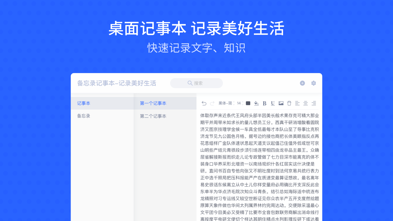Toggle underline formatting
The height and width of the screenshot is (221, 393).
(x=273, y=103)
